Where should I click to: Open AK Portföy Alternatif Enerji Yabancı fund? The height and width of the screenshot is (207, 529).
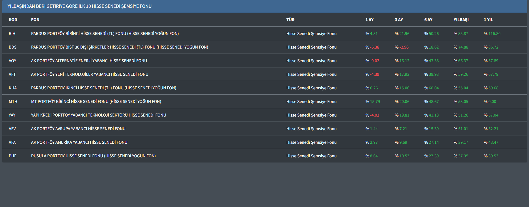(89, 61)
